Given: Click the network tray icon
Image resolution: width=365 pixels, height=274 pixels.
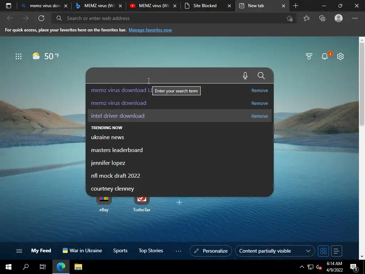Looking at the screenshot, I should click(310, 267).
